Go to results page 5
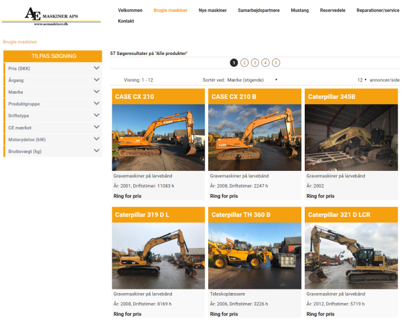Image resolution: width=410 pixels, height=334 pixels. 275,63
